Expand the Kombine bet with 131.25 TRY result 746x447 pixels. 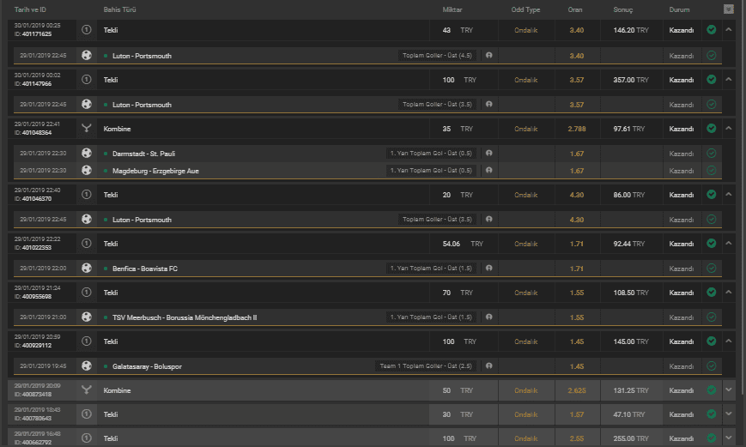728,390
